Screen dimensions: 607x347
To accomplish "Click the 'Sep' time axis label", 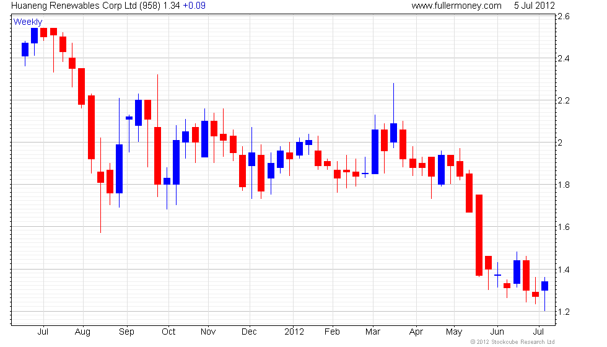I will 126,332.
